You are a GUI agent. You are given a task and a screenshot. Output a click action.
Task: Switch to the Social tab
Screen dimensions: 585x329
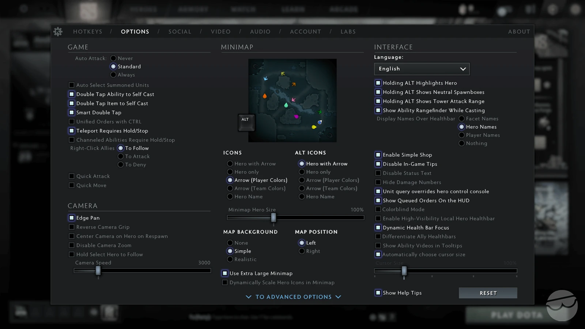(x=180, y=32)
